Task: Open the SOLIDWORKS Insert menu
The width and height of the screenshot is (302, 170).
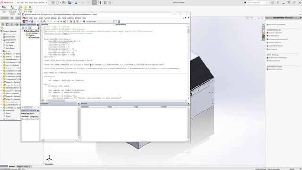Action: (x=31, y=3)
